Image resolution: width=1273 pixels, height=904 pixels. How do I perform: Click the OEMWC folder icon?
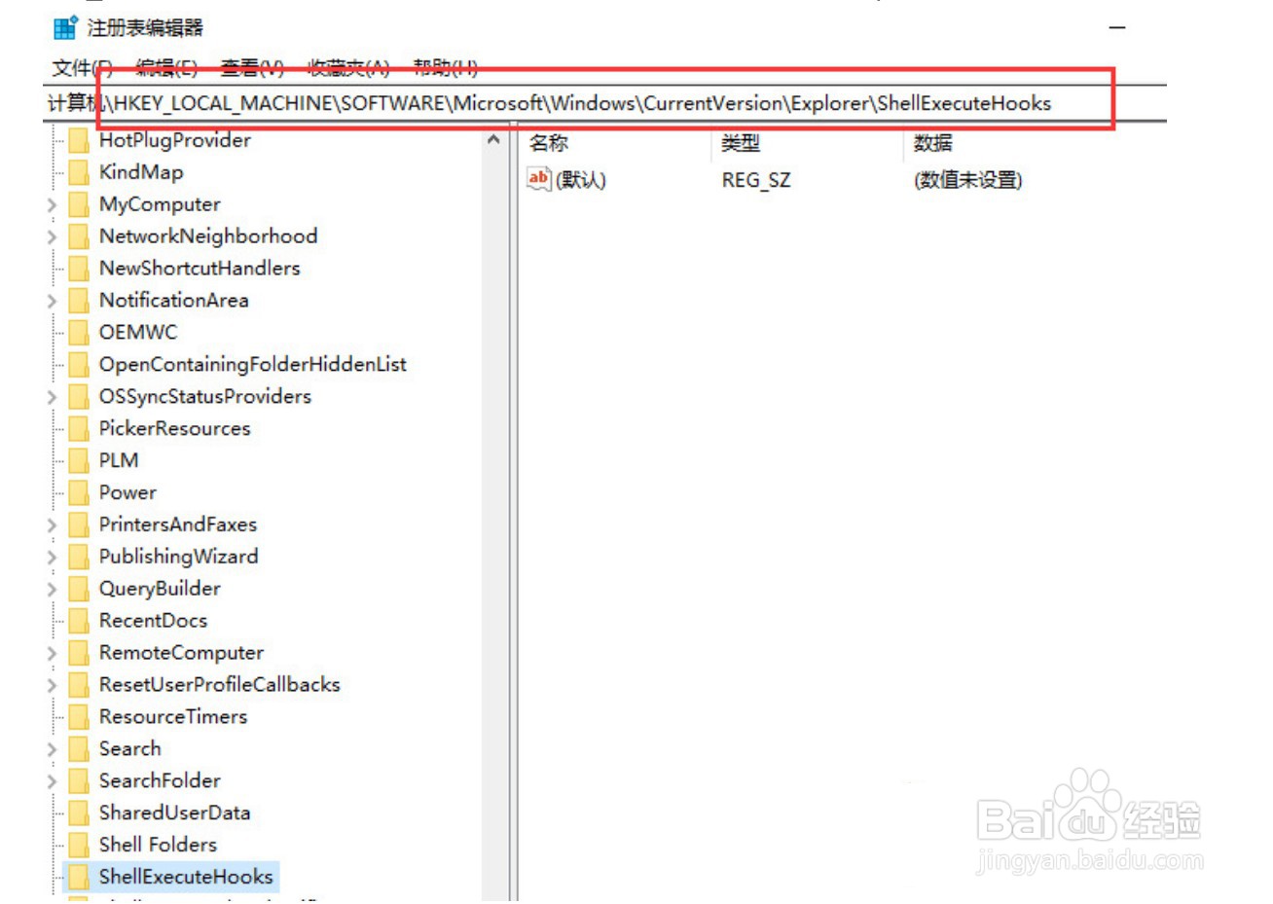pos(78,332)
